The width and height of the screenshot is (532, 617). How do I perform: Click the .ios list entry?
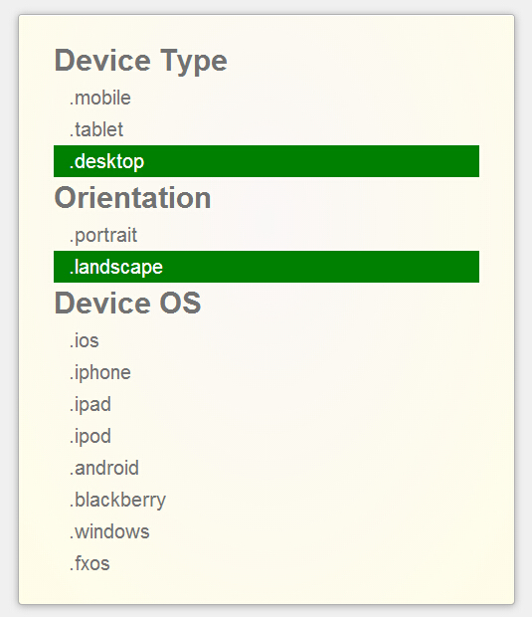coord(266,340)
